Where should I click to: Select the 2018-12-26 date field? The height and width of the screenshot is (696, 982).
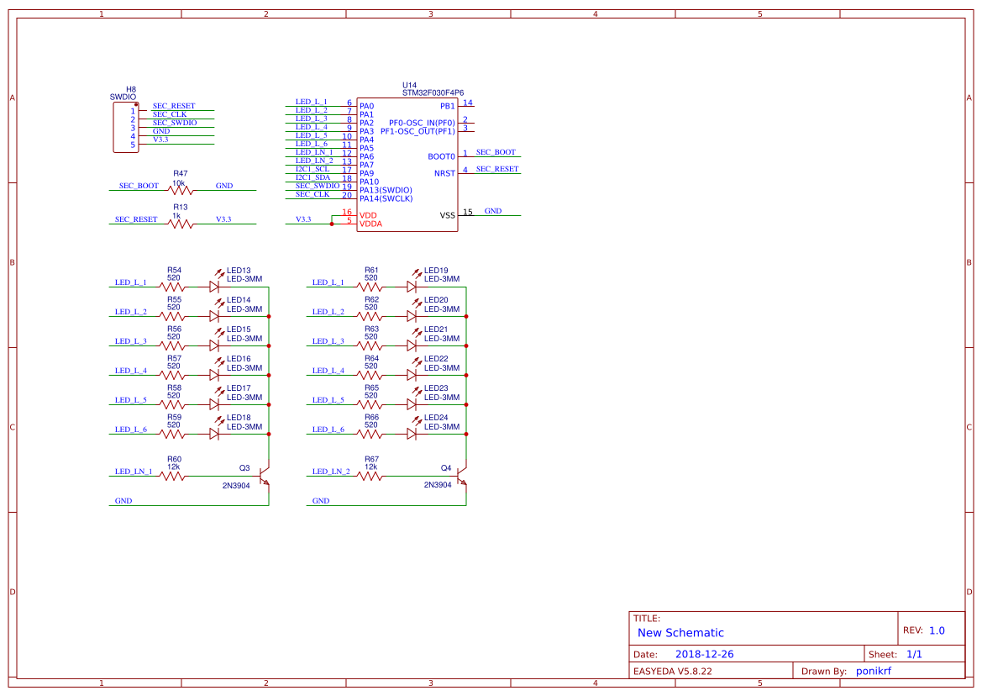click(706, 653)
